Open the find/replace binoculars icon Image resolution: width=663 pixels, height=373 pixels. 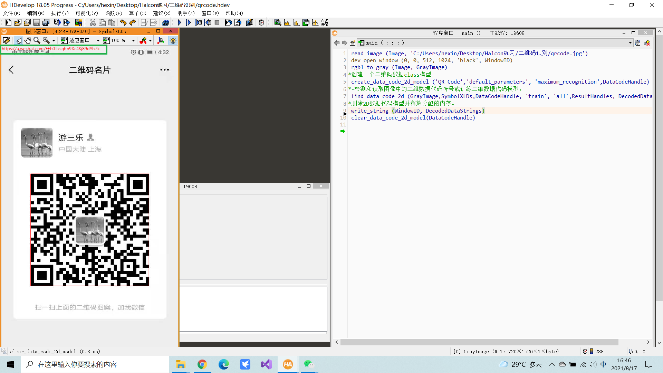pos(165,23)
